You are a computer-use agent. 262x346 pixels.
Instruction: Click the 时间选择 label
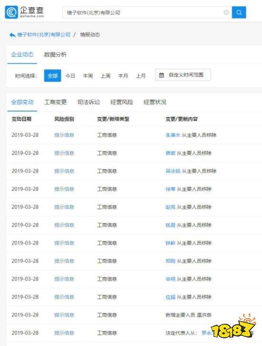[26, 76]
